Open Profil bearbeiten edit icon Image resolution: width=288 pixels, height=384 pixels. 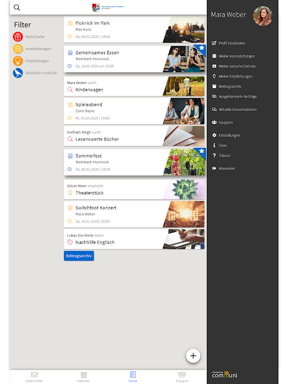click(x=214, y=43)
